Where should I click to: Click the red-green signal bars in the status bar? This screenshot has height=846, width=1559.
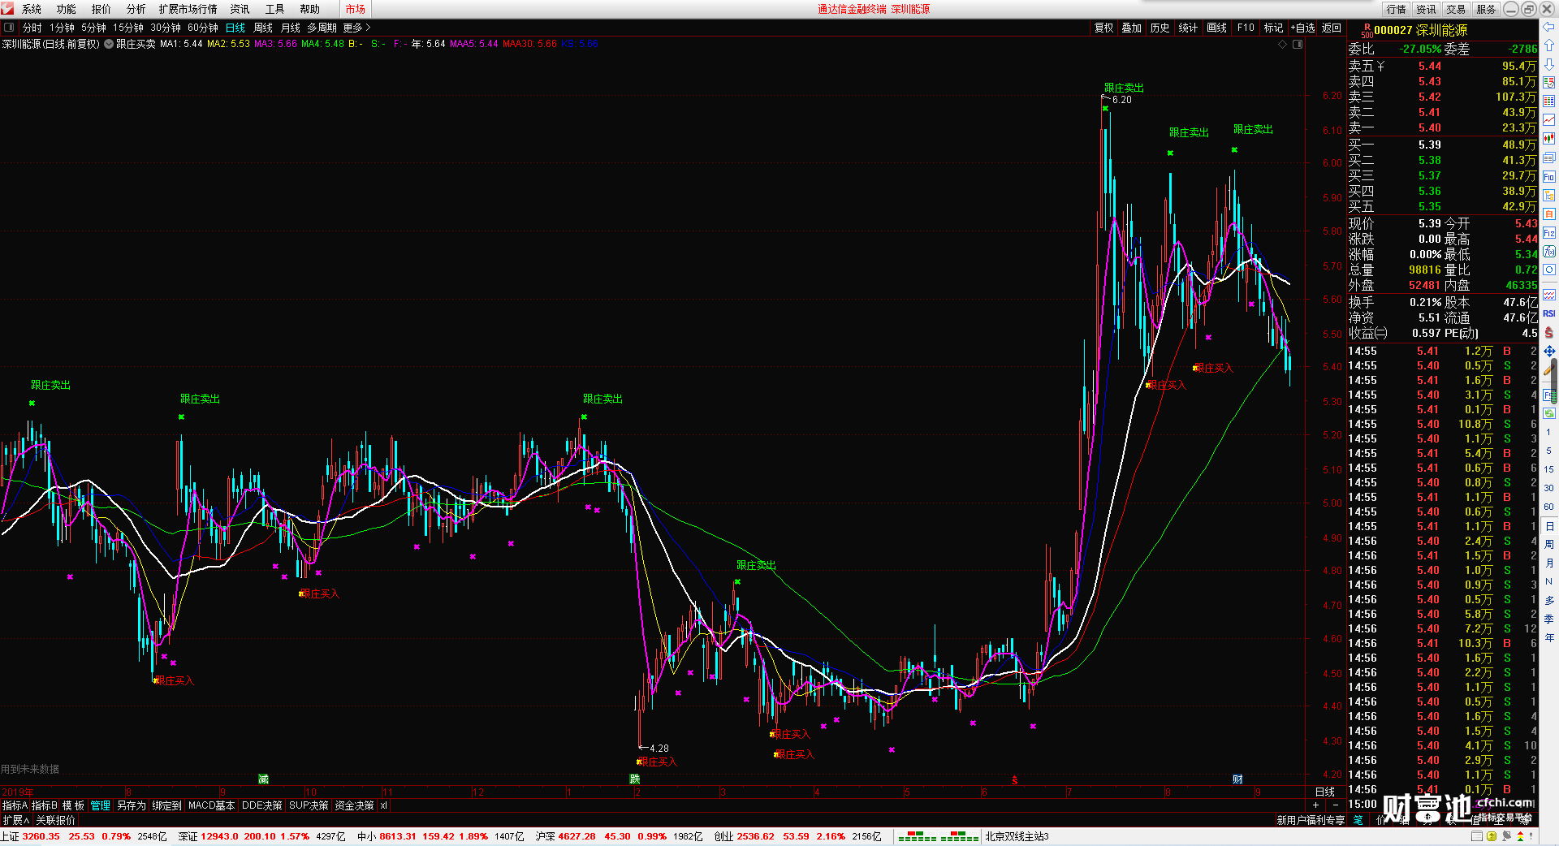(x=938, y=836)
